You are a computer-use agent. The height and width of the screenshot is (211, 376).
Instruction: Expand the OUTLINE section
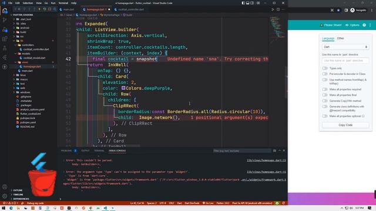click(x=18, y=190)
